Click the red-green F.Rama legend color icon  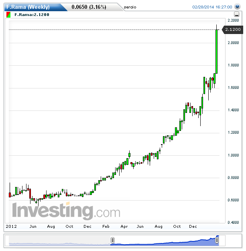click(8, 15)
